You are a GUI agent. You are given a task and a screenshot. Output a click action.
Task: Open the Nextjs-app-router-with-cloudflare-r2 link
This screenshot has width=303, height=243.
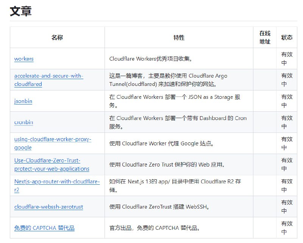pos(56,185)
